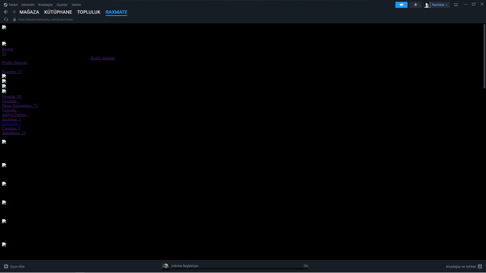Click the downloading game thumbnail

pos(166,266)
